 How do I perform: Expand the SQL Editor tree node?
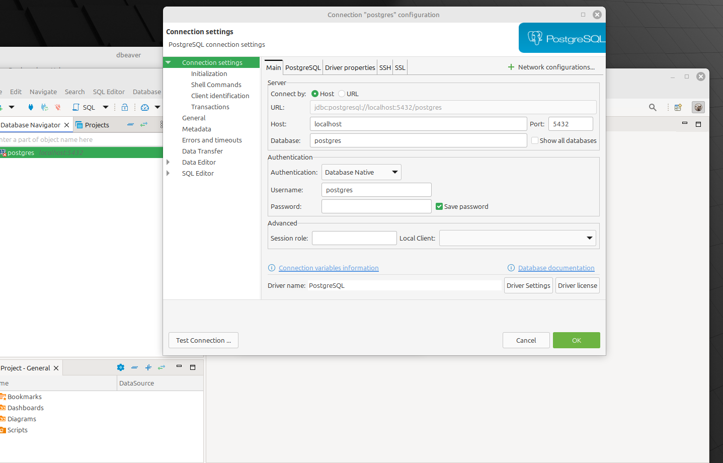(168, 173)
